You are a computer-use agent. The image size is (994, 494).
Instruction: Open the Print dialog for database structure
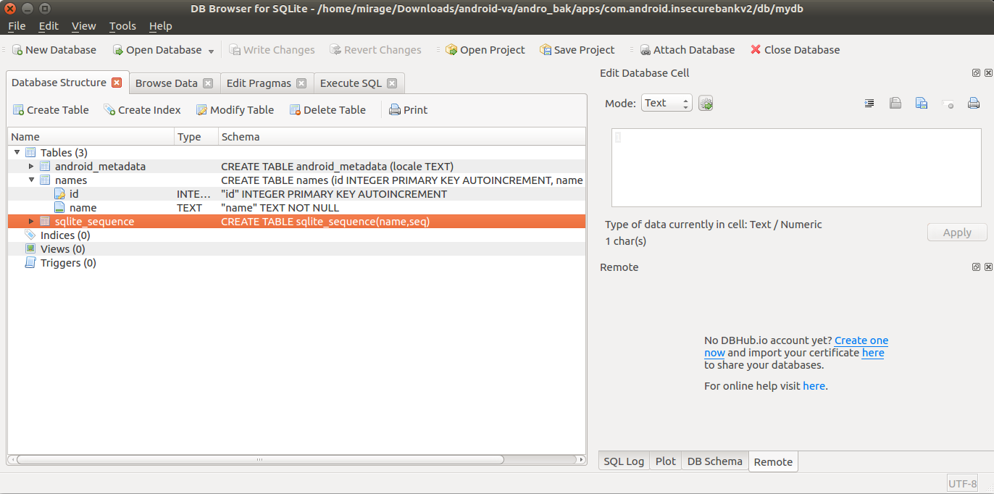click(x=408, y=109)
